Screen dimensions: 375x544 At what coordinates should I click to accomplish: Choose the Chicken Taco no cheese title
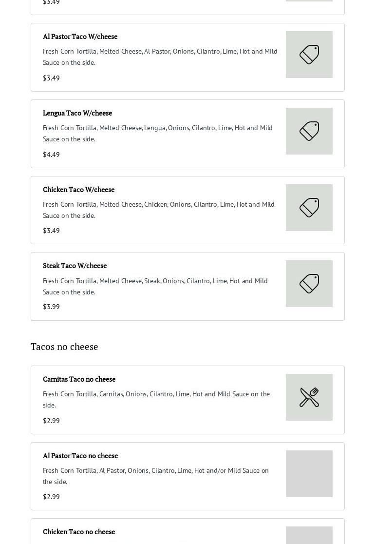click(79, 532)
